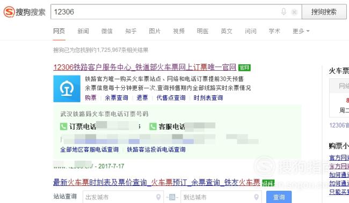
Task: Open 铁路客运投诉电话查询 link
Action: coord(156,149)
